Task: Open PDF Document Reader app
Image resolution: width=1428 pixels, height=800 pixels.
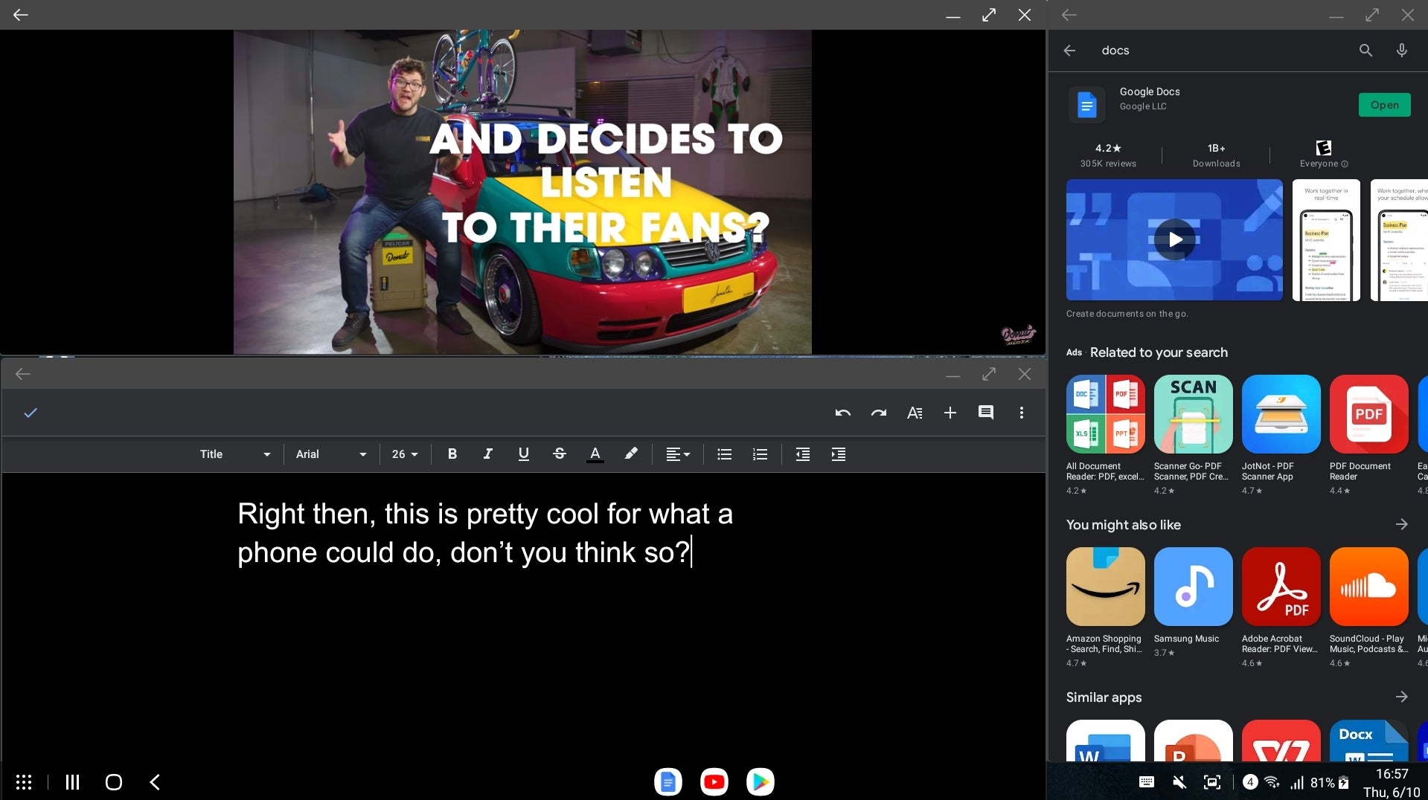Action: 1368,434
